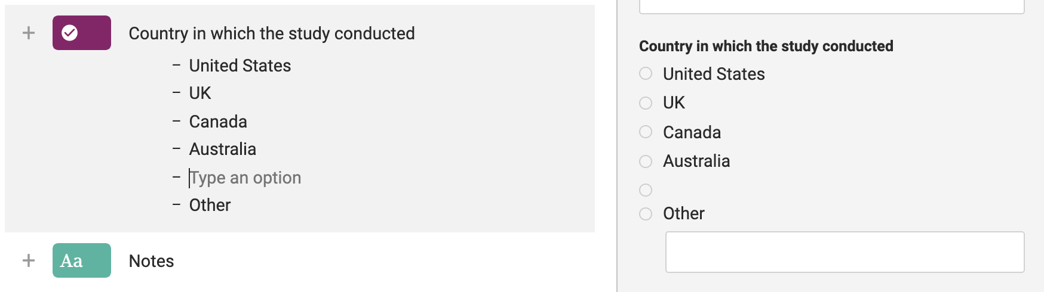Image resolution: width=1044 pixels, height=292 pixels.
Task: Click the question title 'Country in which the study conducted'
Action: click(272, 33)
